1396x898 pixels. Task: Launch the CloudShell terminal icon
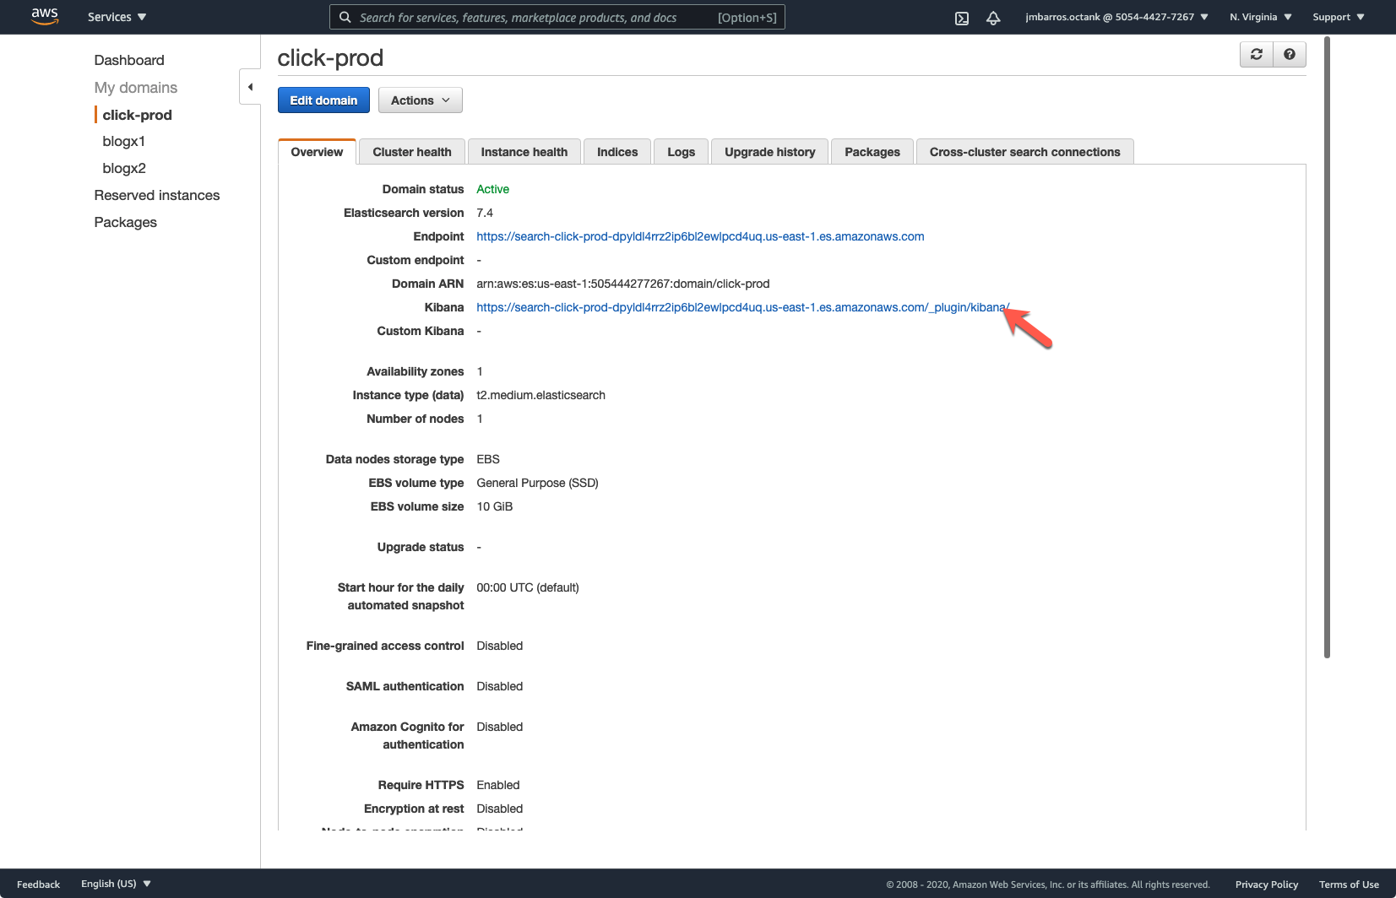(962, 18)
